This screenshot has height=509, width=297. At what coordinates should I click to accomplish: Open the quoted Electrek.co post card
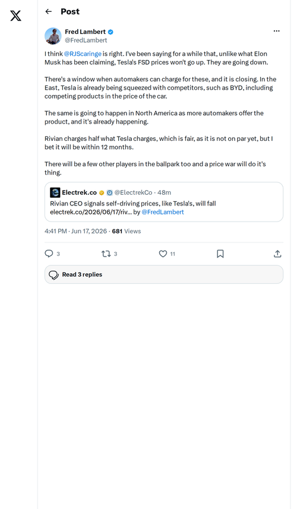(x=164, y=202)
